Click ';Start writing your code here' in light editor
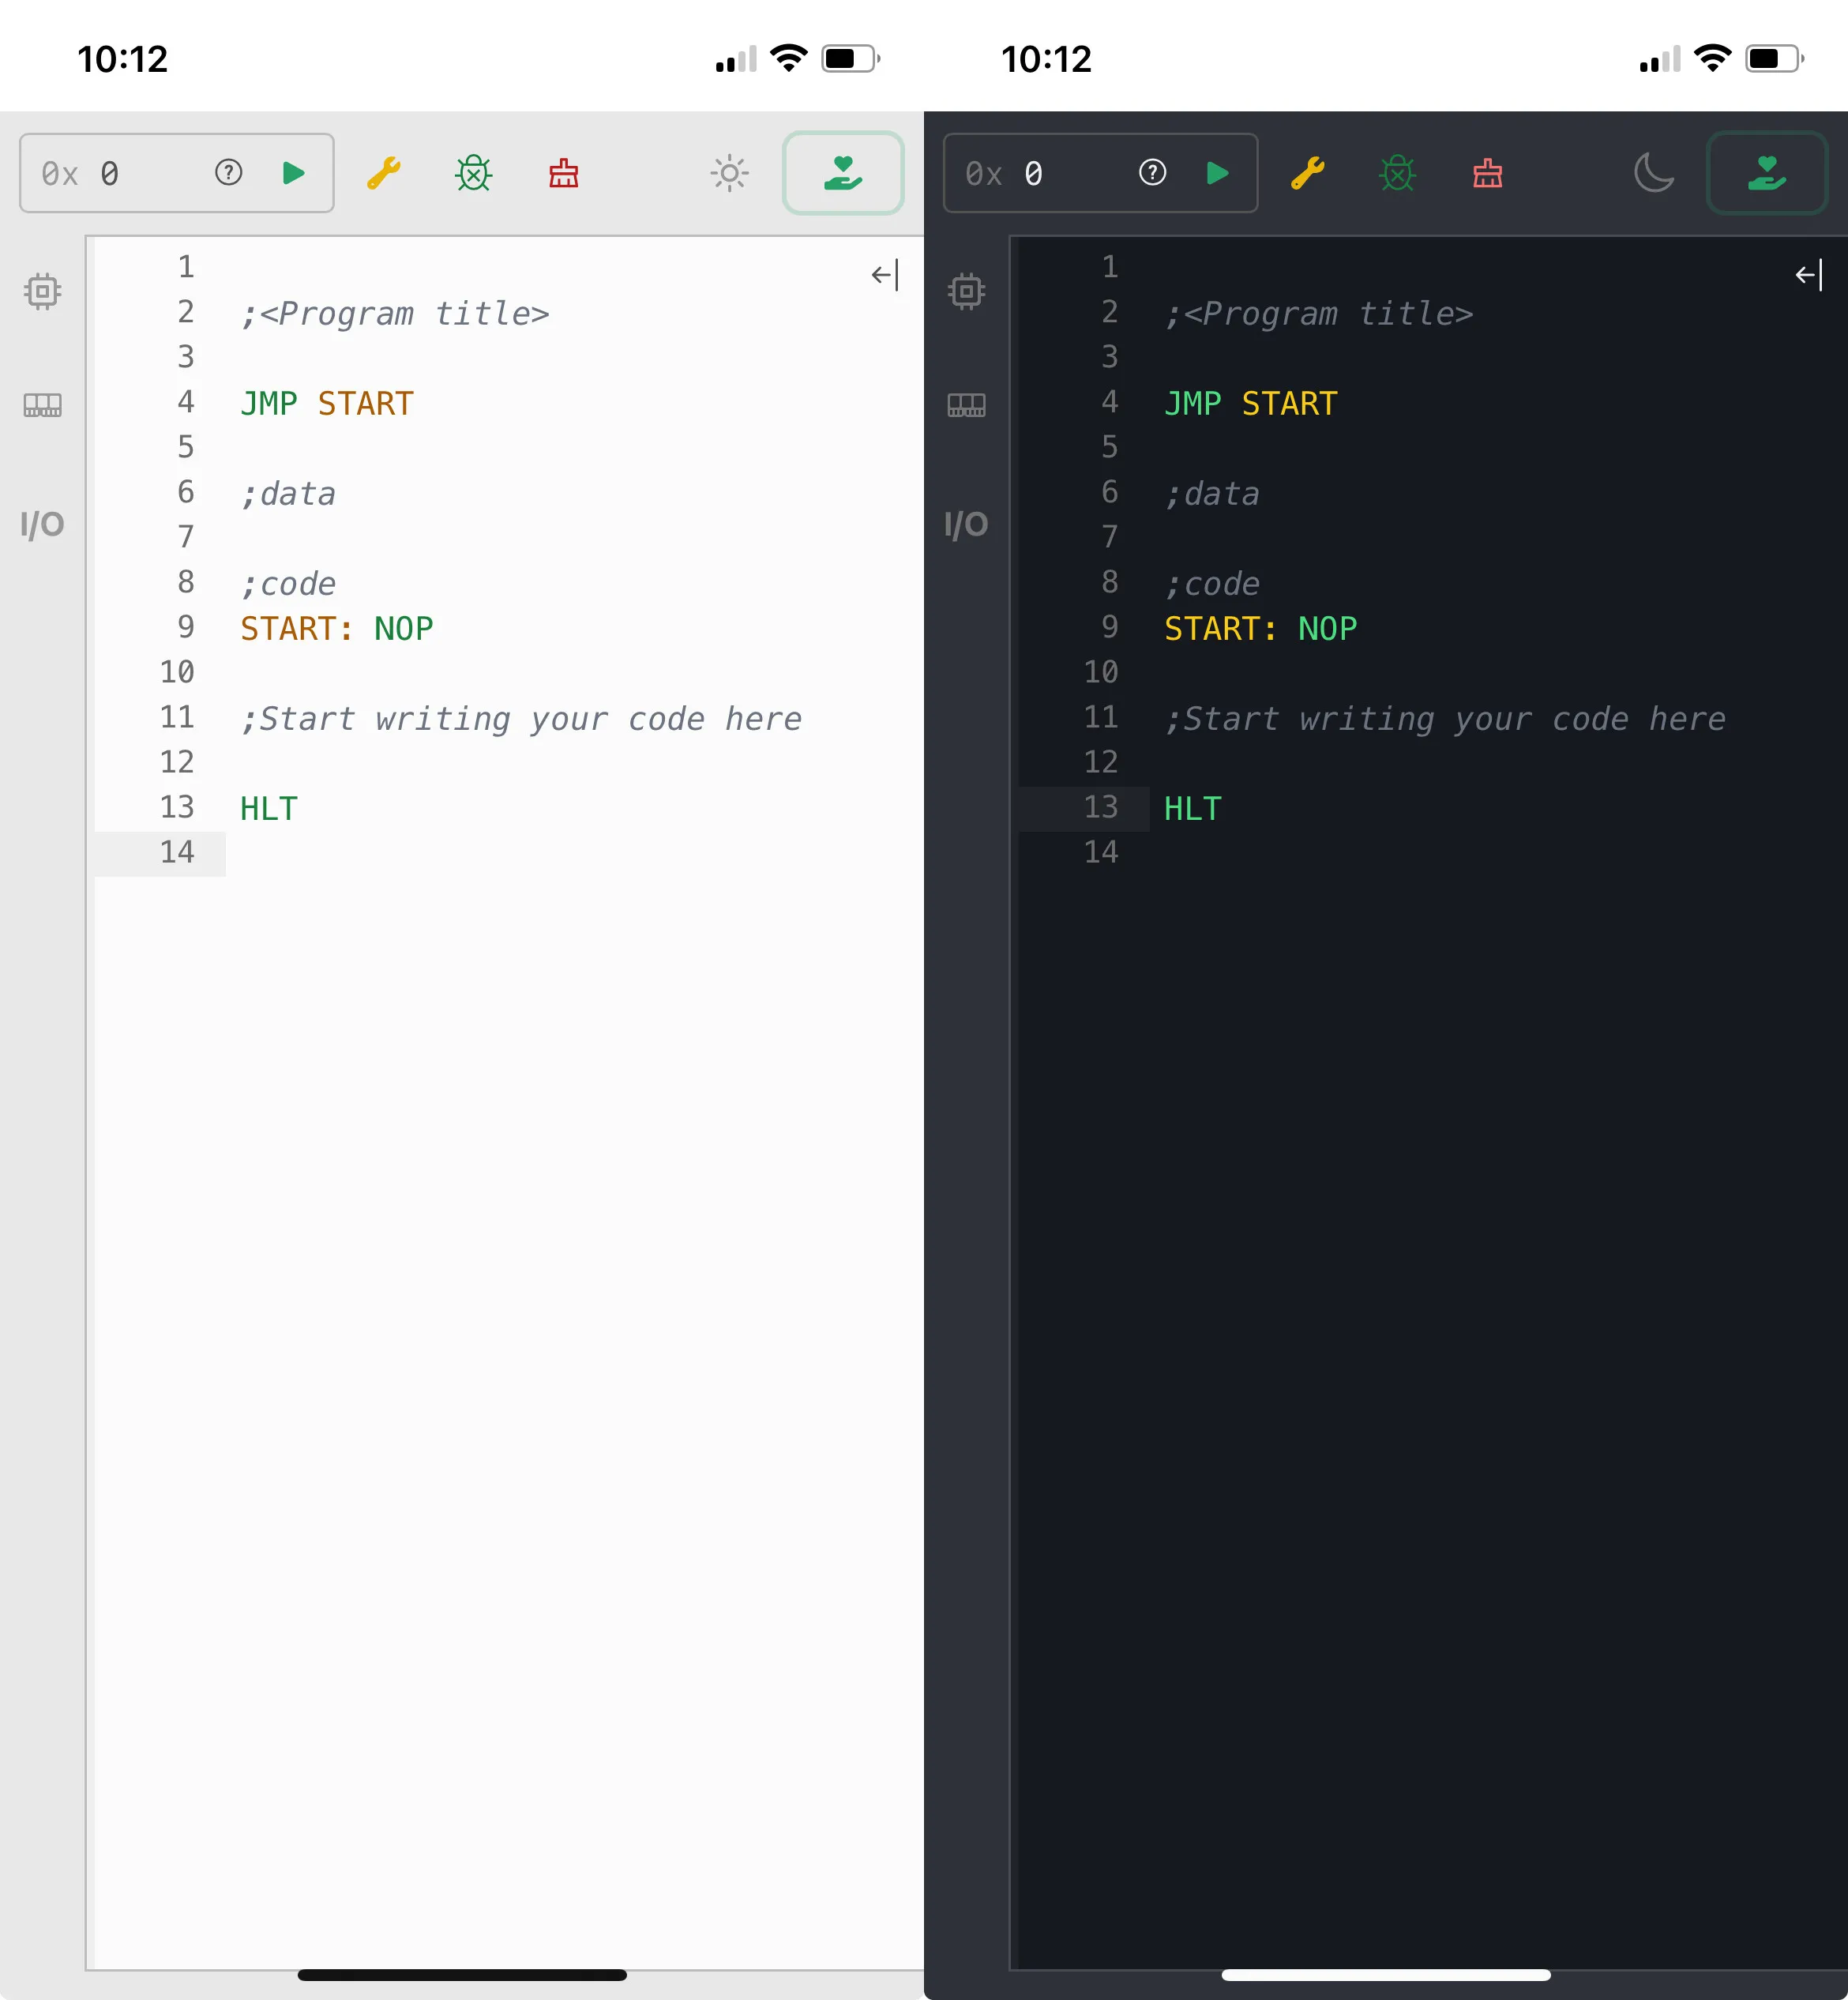 [521, 719]
